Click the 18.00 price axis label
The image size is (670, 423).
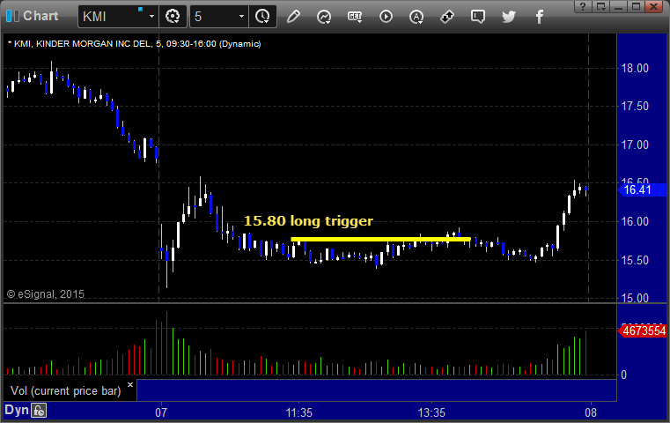635,69
